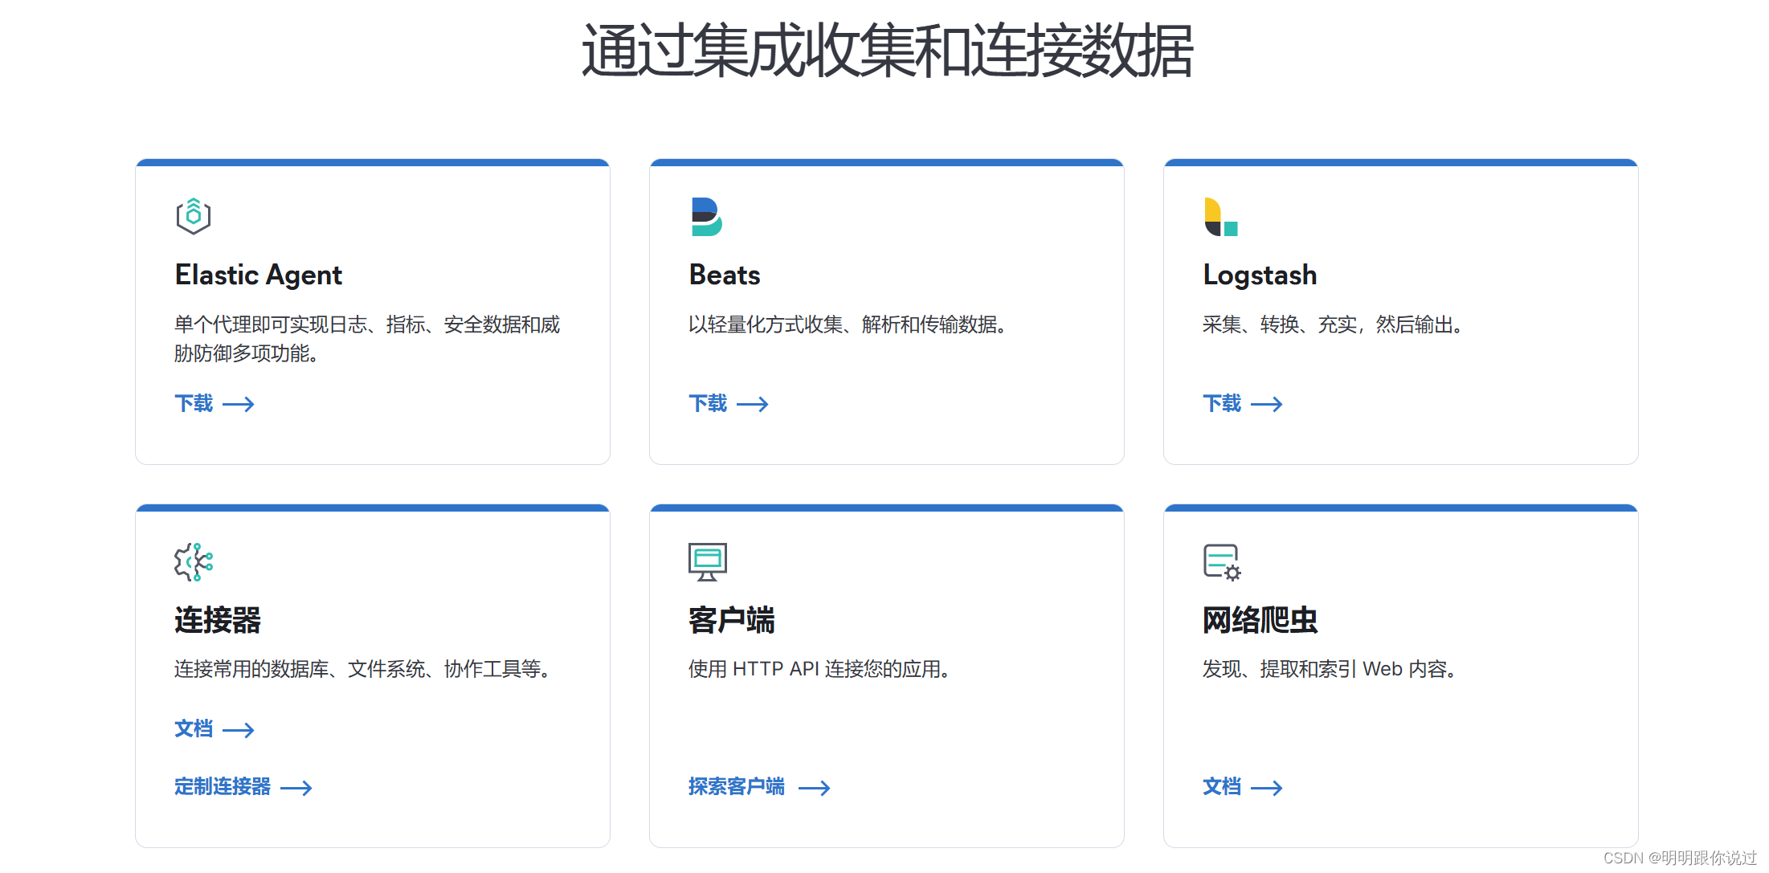Open the 连接器 文档 link
1769x873 pixels.
pyautogui.click(x=194, y=729)
